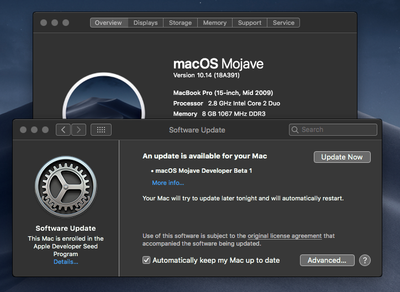
Task: Go back with the left chevron button
Action: click(x=63, y=130)
